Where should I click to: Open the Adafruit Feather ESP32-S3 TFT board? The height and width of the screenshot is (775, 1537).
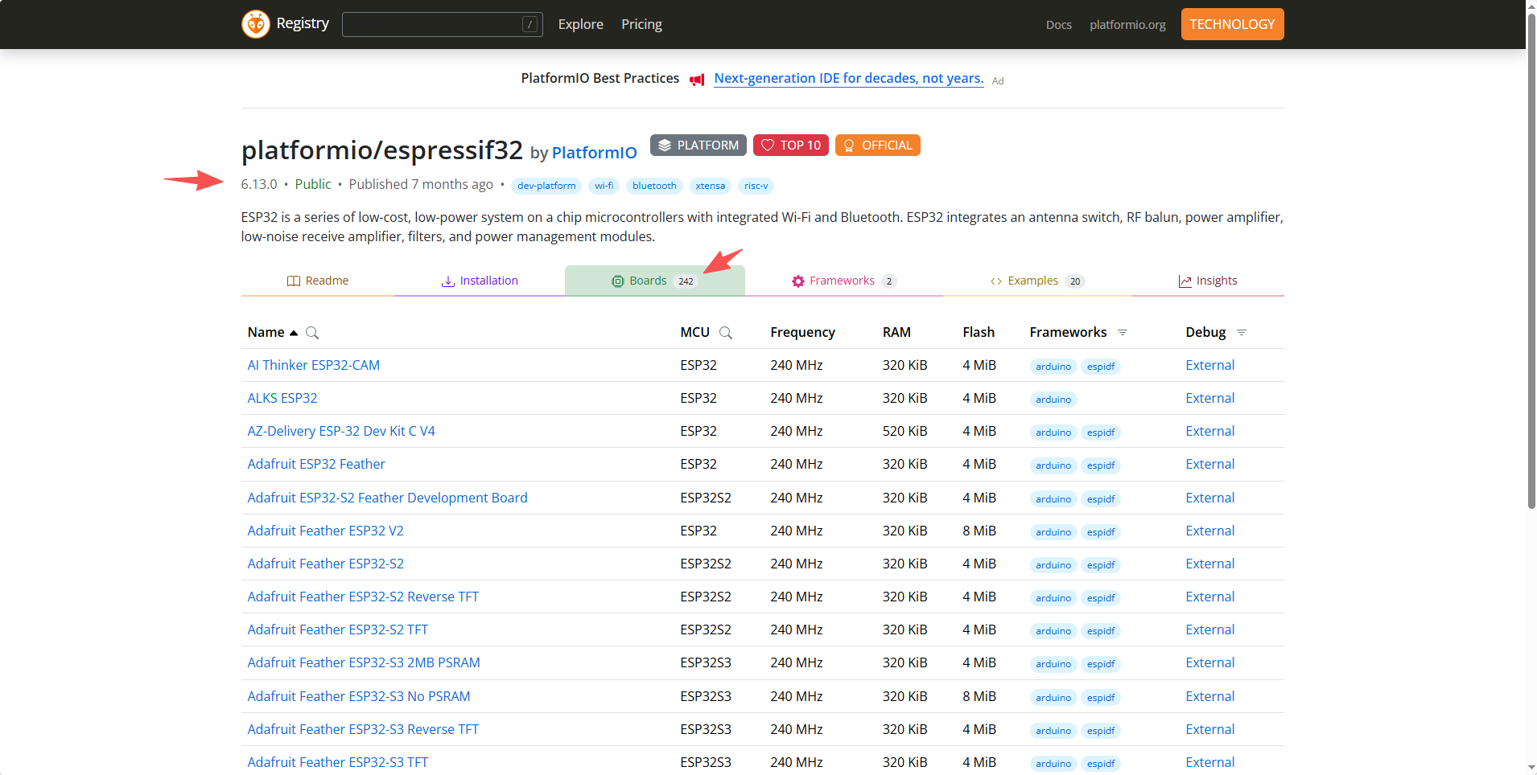coord(337,762)
